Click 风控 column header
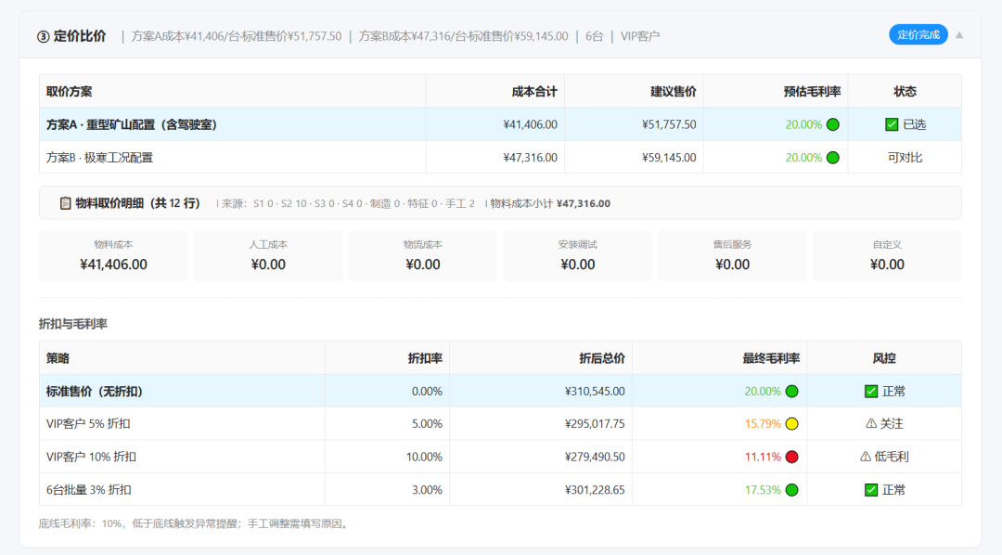The height and width of the screenshot is (555, 1002). [884, 358]
